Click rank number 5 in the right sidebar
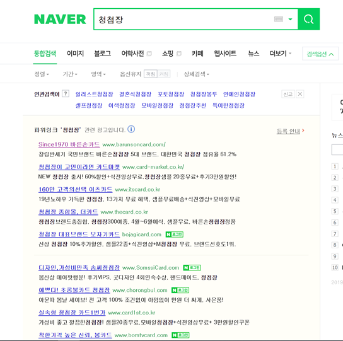The height and width of the screenshot is (341, 343). (335, 211)
